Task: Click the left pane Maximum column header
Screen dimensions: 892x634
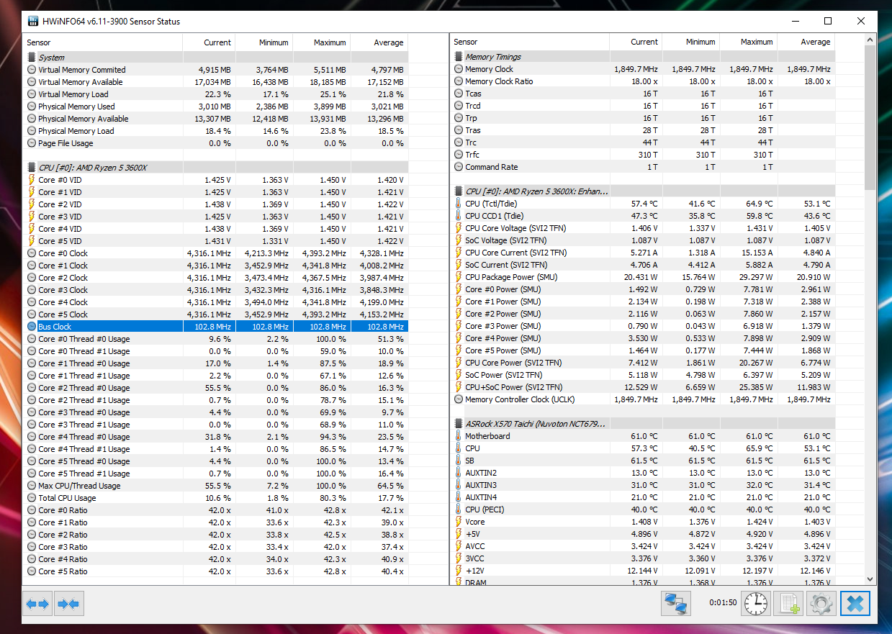Action: pos(322,42)
